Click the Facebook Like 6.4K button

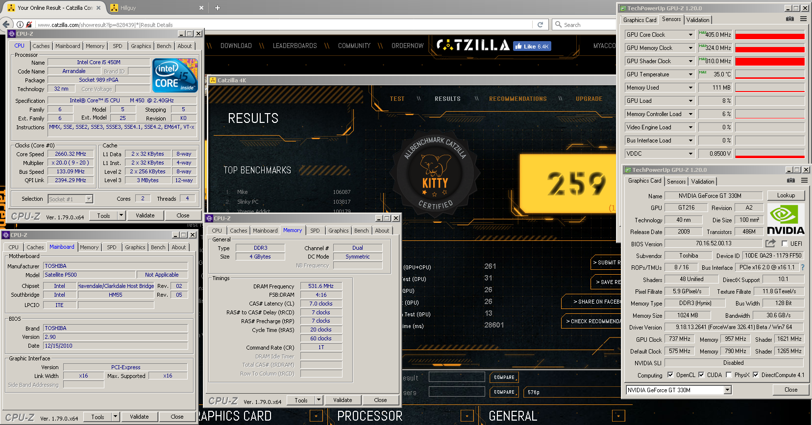pyautogui.click(x=532, y=46)
